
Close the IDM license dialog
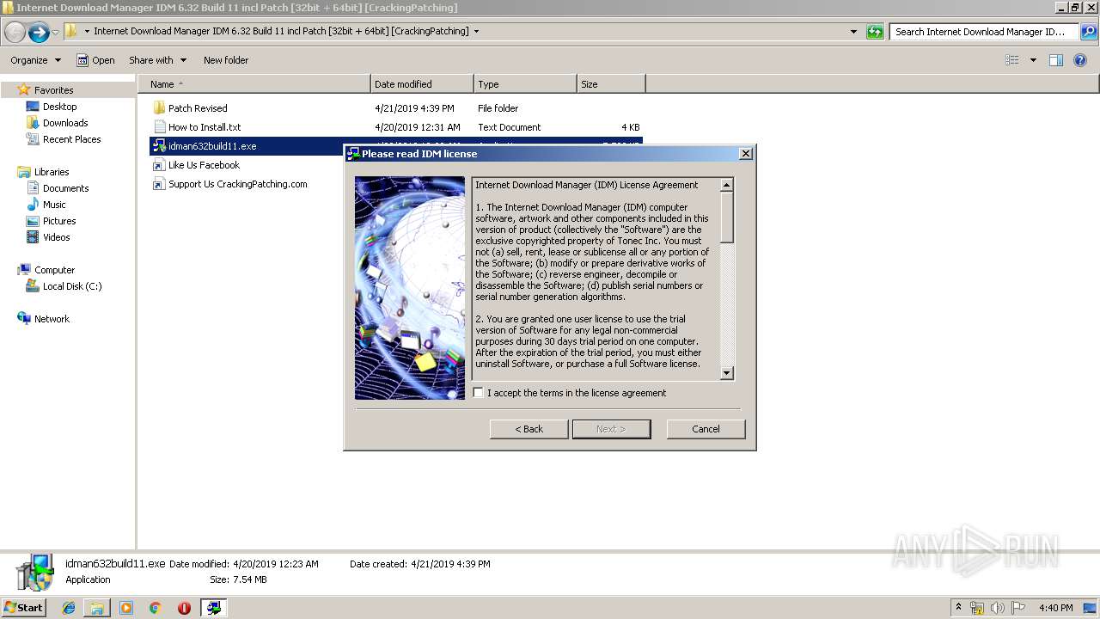coord(746,153)
